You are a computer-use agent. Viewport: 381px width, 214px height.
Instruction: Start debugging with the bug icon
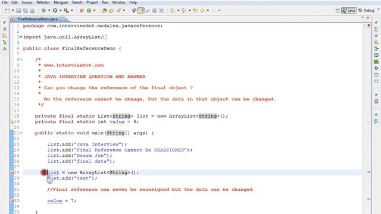coord(43,11)
